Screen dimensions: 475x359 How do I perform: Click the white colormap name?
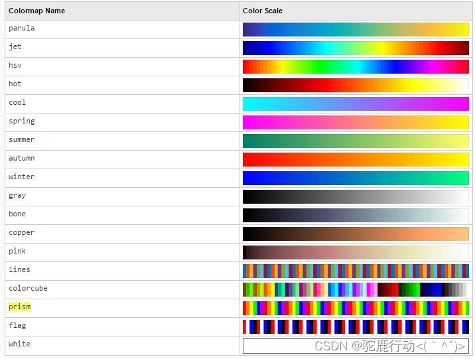point(19,344)
